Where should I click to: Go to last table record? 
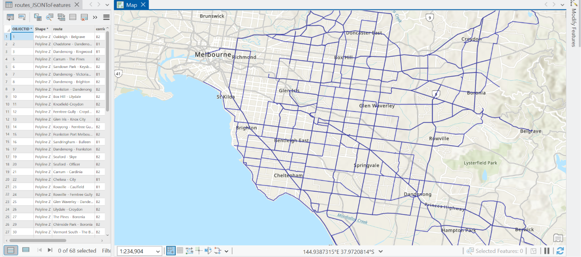coord(50,250)
